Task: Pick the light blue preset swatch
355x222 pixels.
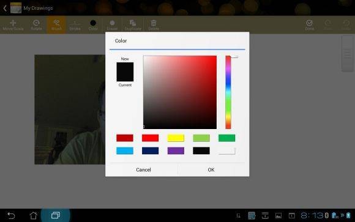Action: point(125,150)
